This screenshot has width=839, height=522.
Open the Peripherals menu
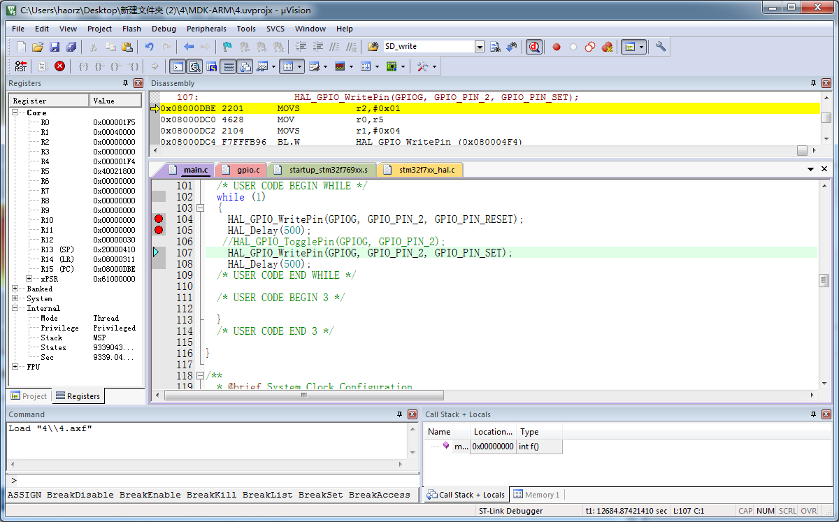pyautogui.click(x=206, y=29)
